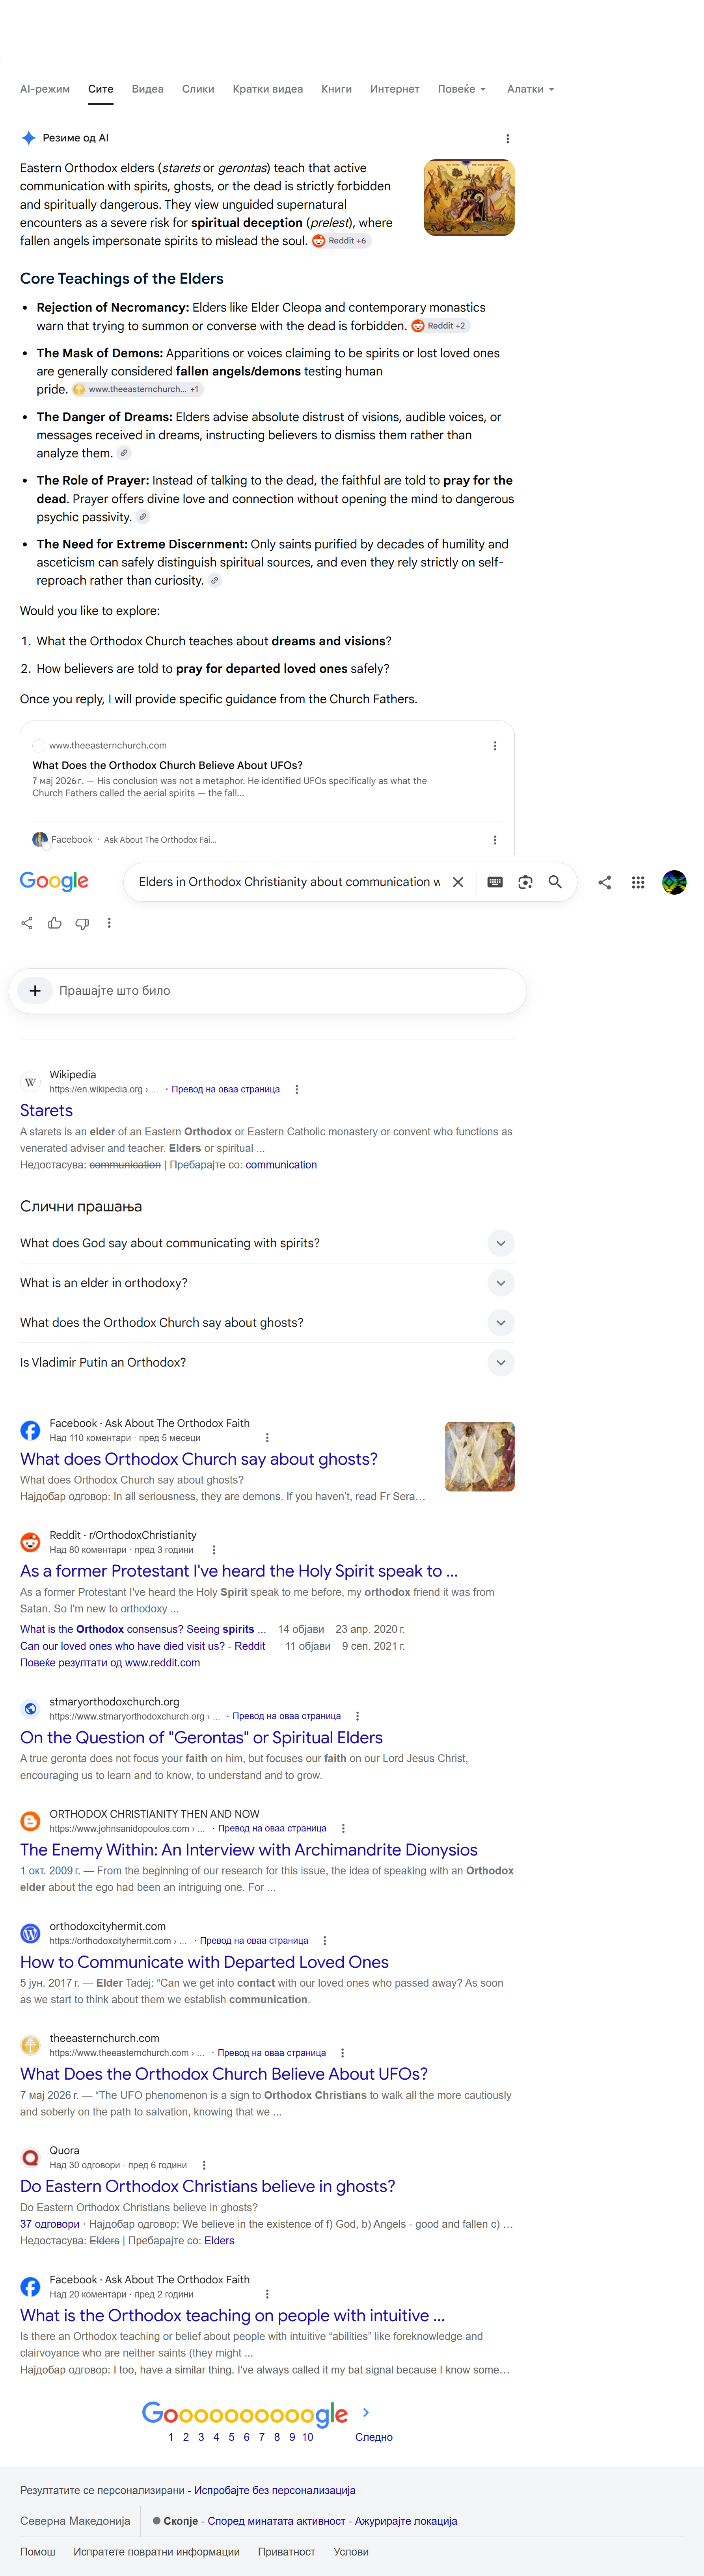Share the AI overview via share icon
Viewport: 704px width, 2576px height.
click(27, 923)
